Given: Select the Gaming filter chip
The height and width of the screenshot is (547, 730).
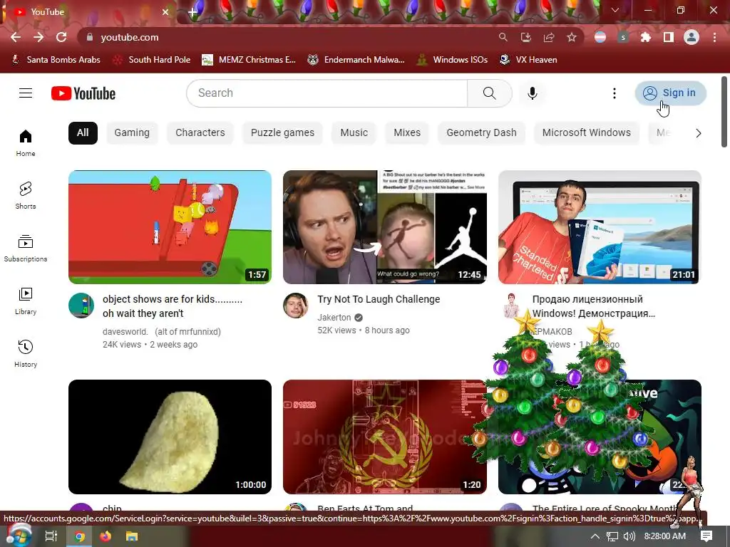Looking at the screenshot, I should point(132,133).
